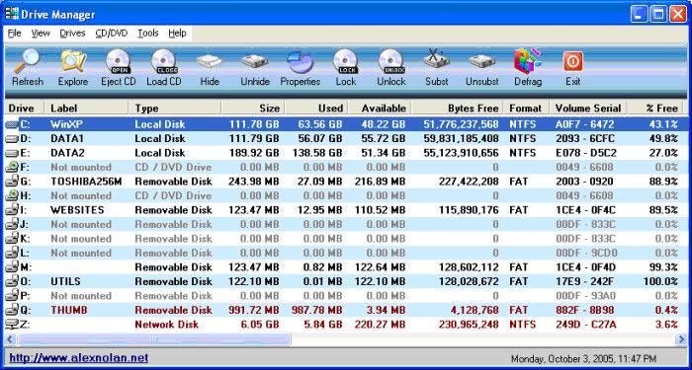Click the Unhide drive icon
Image resolution: width=692 pixels, height=370 pixels.
coord(255,61)
